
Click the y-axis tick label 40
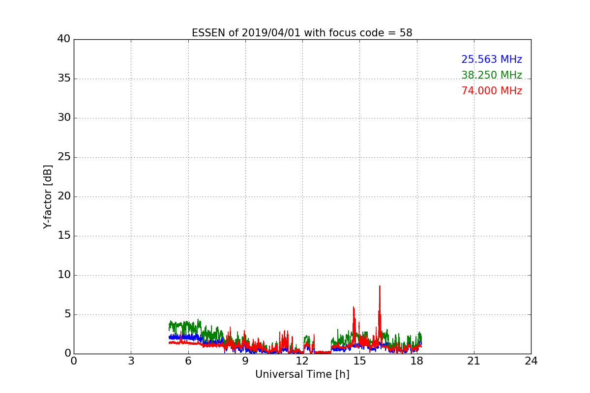coord(64,39)
